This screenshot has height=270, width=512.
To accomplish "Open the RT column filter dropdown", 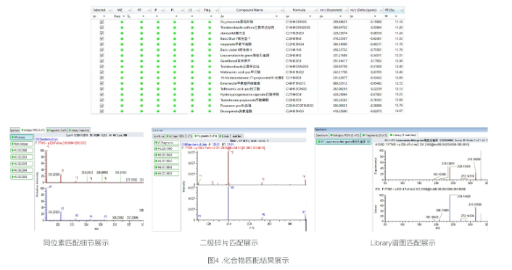I will pyautogui.click(x=144, y=17).
